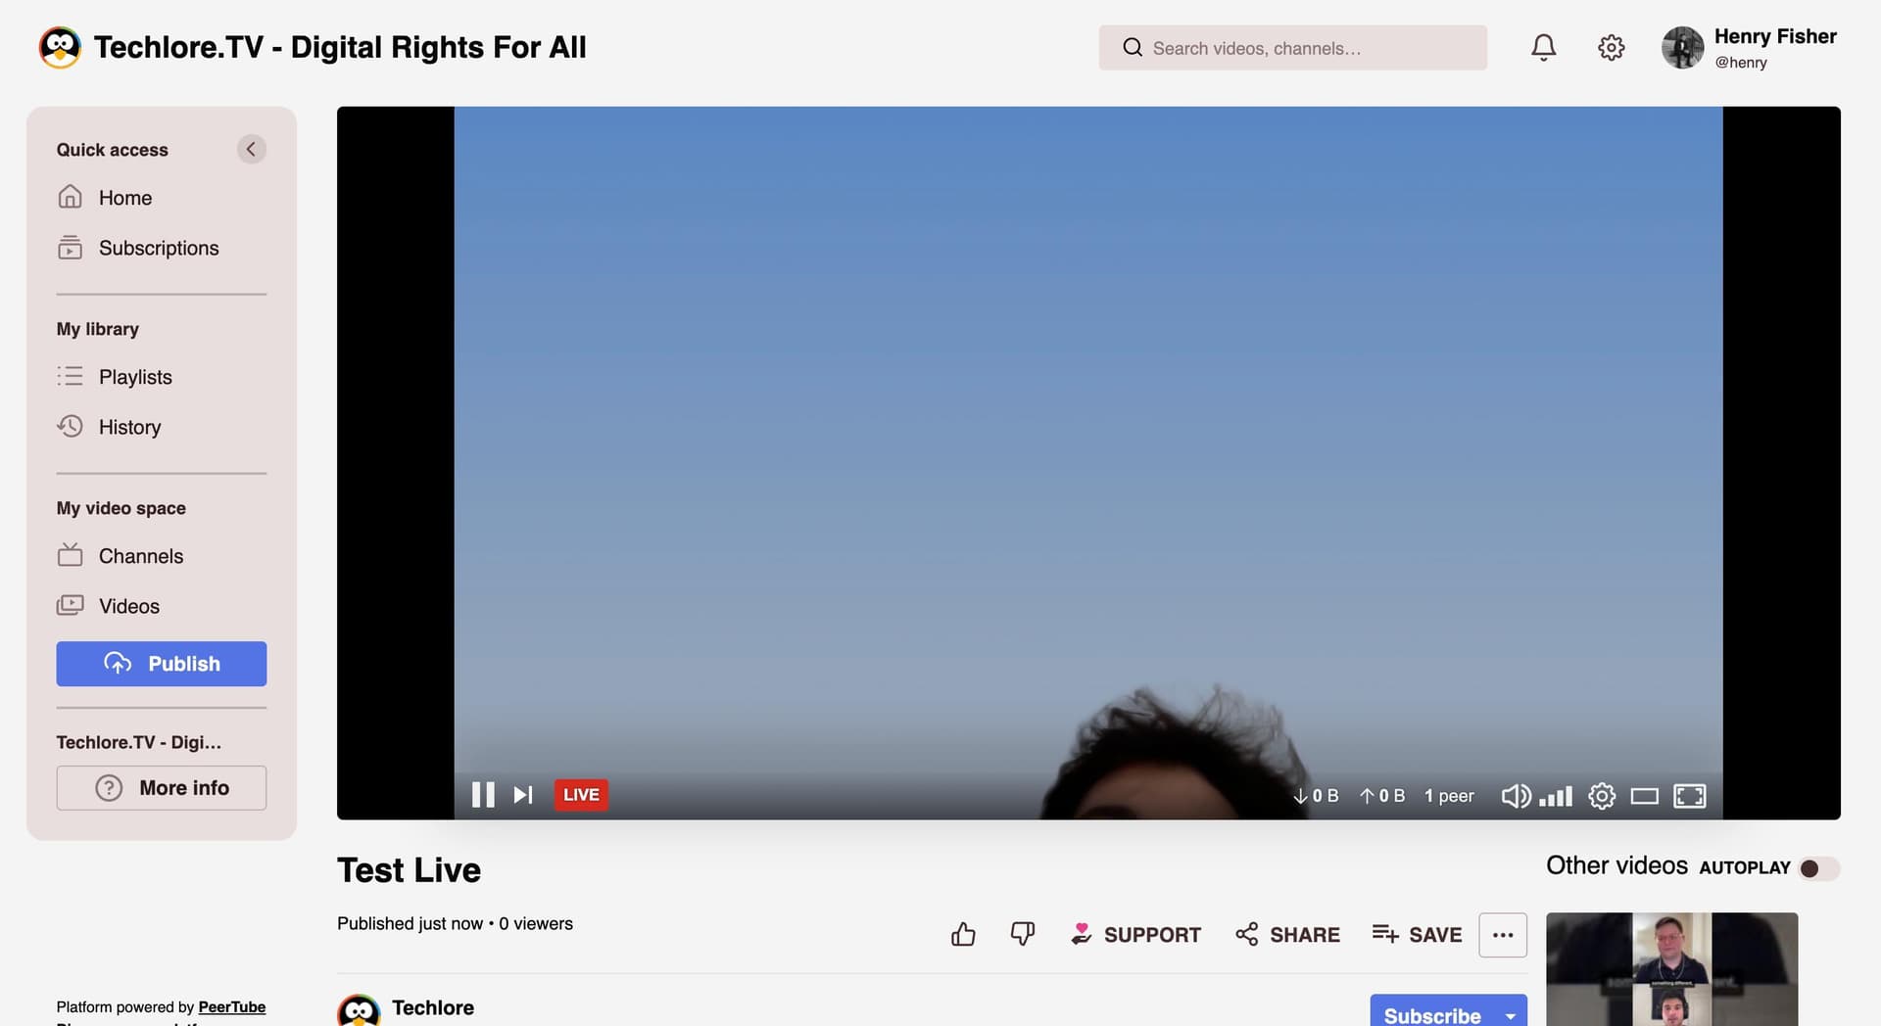Open Playlists in My library

pos(115,377)
